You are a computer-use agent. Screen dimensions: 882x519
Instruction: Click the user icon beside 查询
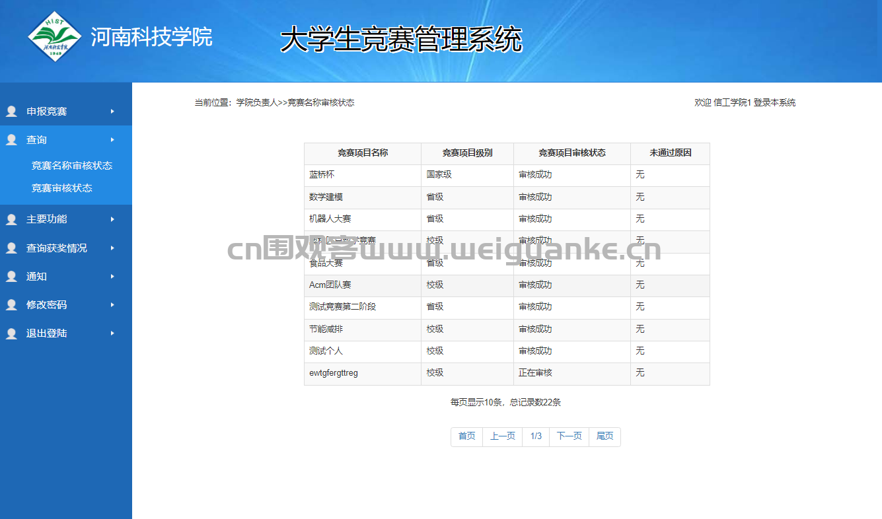pos(11,140)
